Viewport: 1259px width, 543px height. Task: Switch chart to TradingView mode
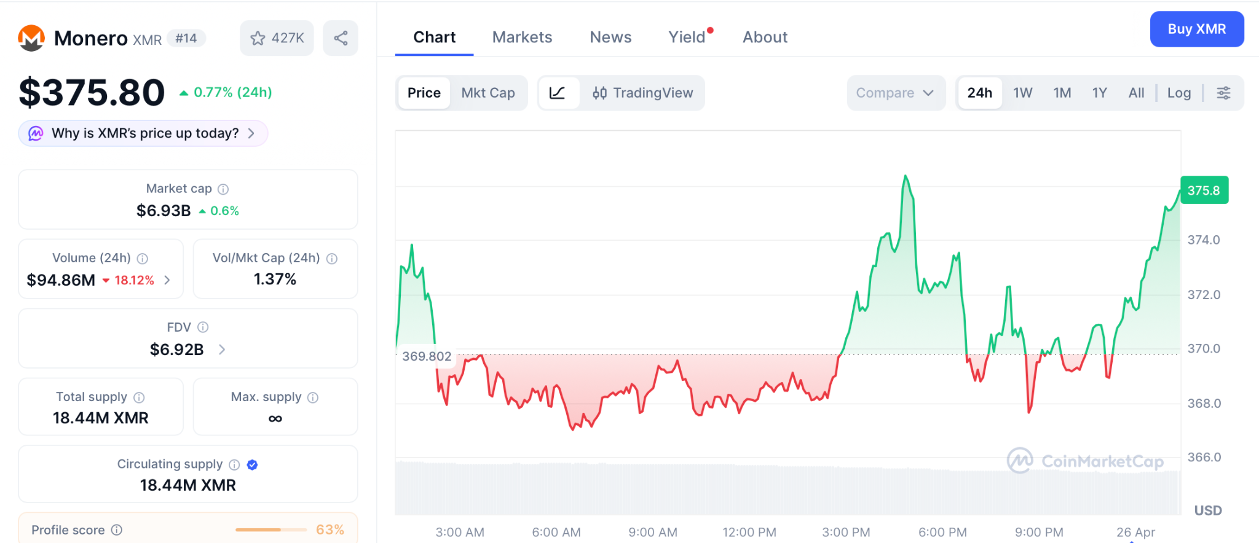[643, 93]
